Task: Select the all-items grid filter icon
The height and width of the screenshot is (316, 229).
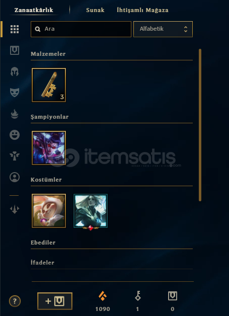Action: (15, 29)
